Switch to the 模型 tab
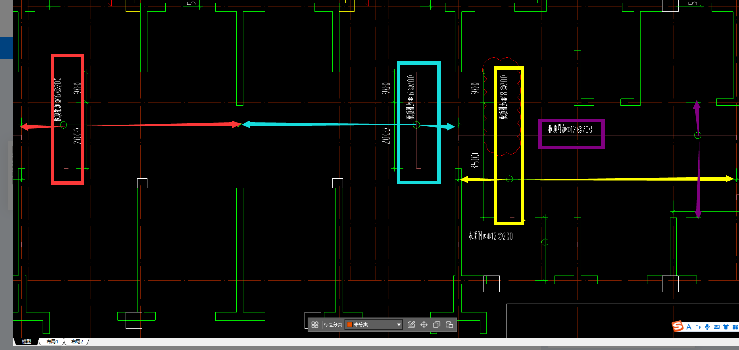The image size is (739, 350). click(x=26, y=341)
